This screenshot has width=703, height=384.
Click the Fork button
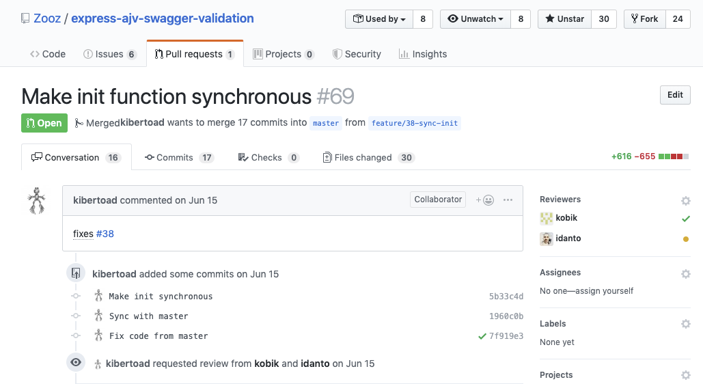645,19
